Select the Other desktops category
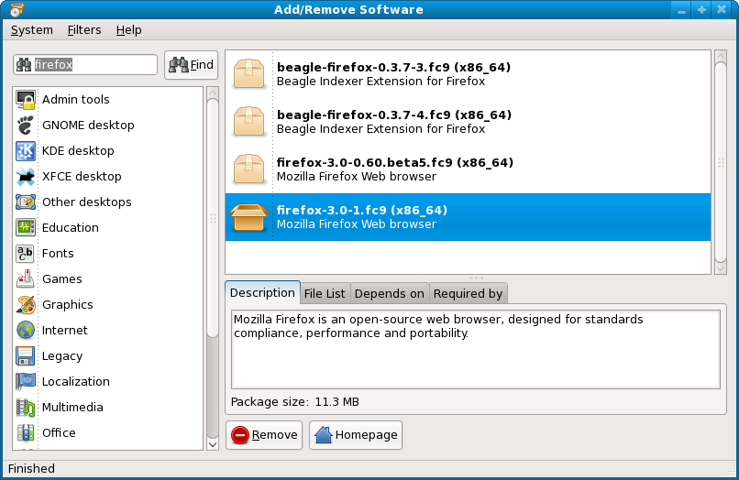The width and height of the screenshot is (739, 480). pyautogui.click(x=108, y=202)
